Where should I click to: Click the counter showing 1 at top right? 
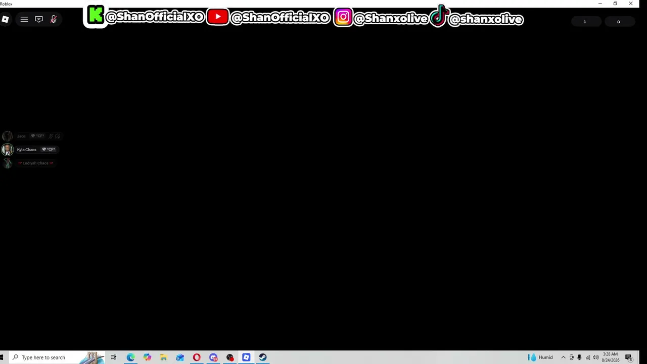[585, 22]
